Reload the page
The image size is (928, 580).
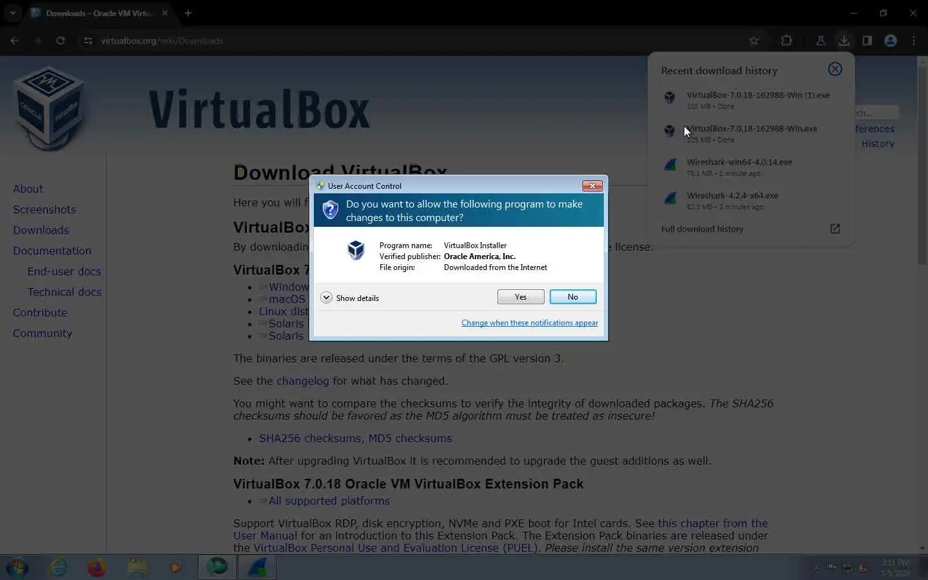[61, 41]
